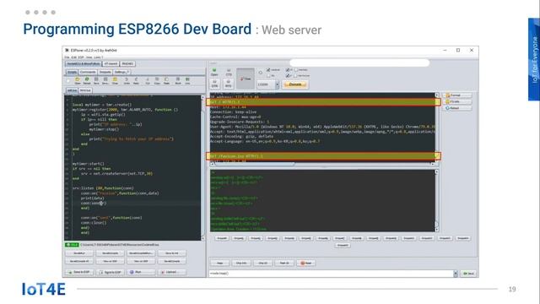Toggle the CR checkbox
Image resolution: width=540 pixels, height=304 pixels.
[x=287, y=70]
